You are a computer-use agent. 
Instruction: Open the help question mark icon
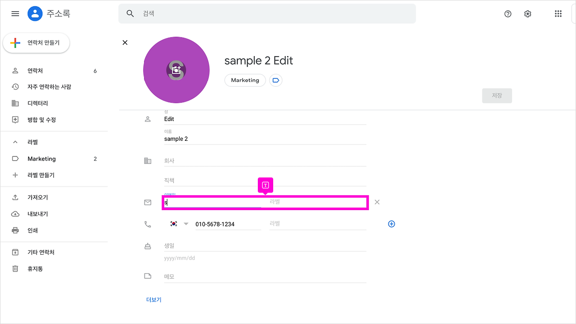click(508, 14)
